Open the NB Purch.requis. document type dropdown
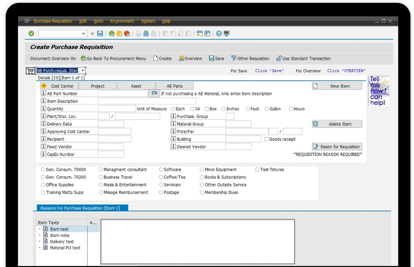 pyautogui.click(x=82, y=71)
